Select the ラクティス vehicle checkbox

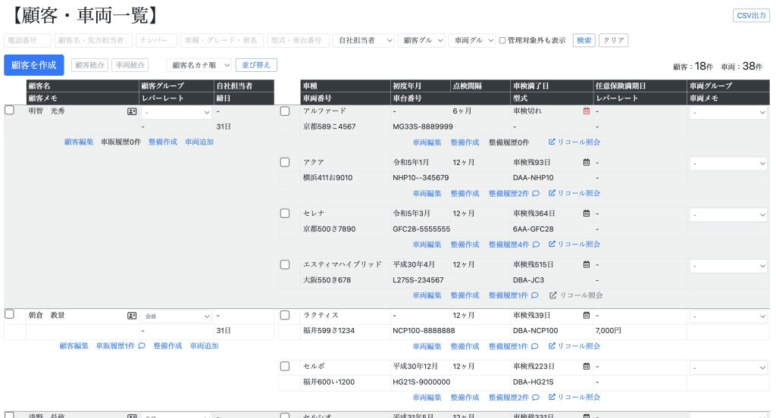point(285,315)
